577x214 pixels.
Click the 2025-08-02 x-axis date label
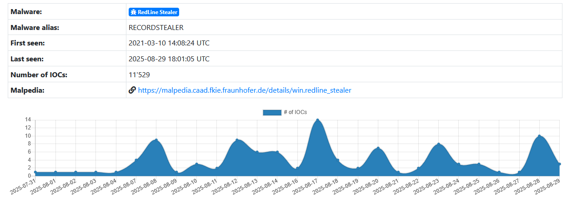[64, 186]
